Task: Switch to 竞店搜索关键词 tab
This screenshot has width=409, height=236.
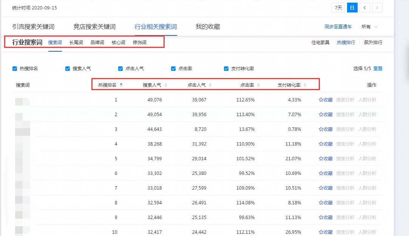Action: click(94, 27)
